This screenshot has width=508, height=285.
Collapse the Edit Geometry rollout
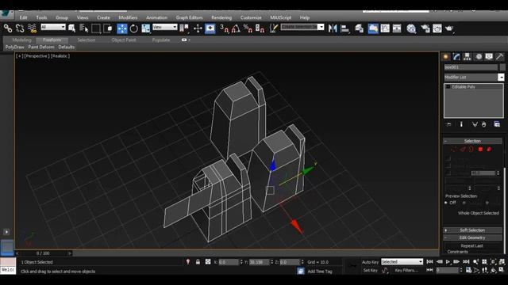(x=472, y=237)
